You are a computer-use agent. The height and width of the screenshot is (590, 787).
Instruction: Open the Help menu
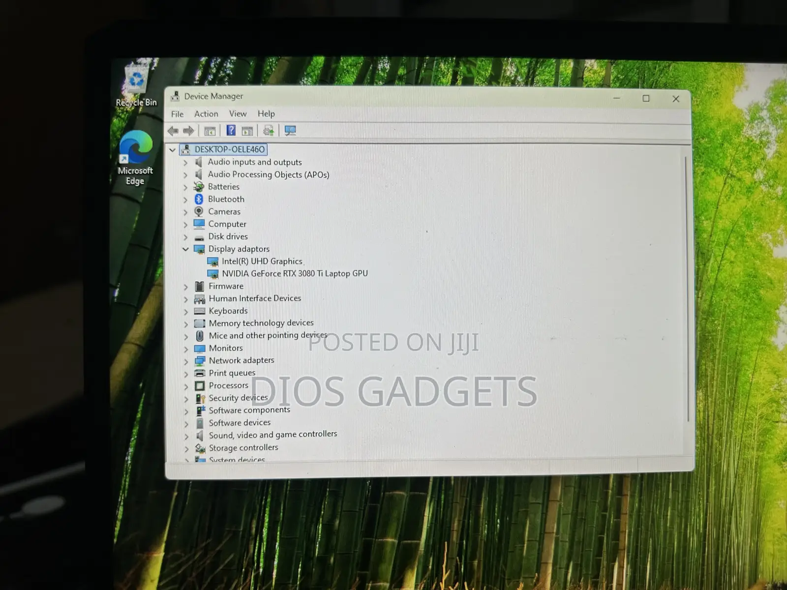click(x=266, y=114)
